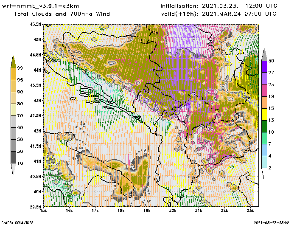Image resolution: width=297 pixels, height=225 pixels.
Task: Click the pale cyan 2-4 wind swatch
Action: 264,162
